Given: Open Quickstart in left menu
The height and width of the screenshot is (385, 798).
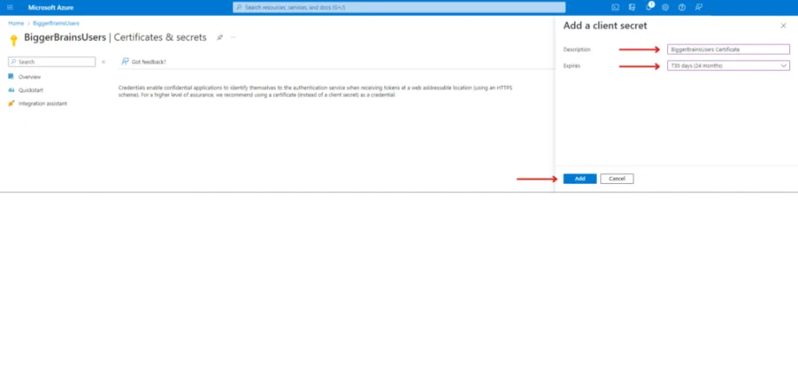Looking at the screenshot, I should 30,90.
